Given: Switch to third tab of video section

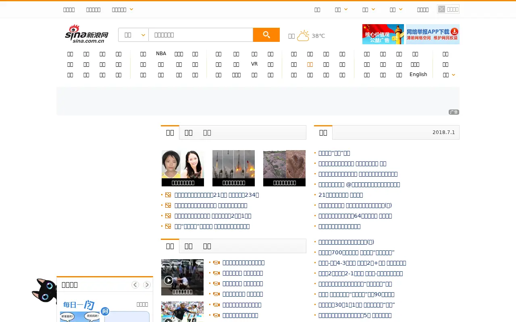Looking at the screenshot, I should (207, 246).
